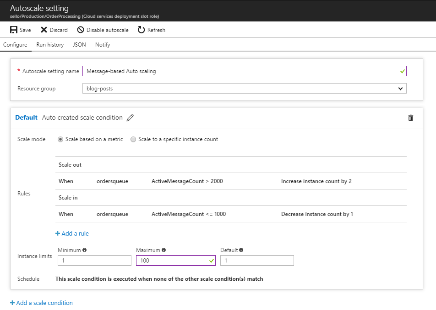The height and width of the screenshot is (310, 436).
Task: Click the Minimum instance limit field
Action: pos(94,260)
